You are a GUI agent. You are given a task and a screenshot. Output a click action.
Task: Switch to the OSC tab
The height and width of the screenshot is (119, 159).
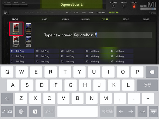(x=77, y=13)
